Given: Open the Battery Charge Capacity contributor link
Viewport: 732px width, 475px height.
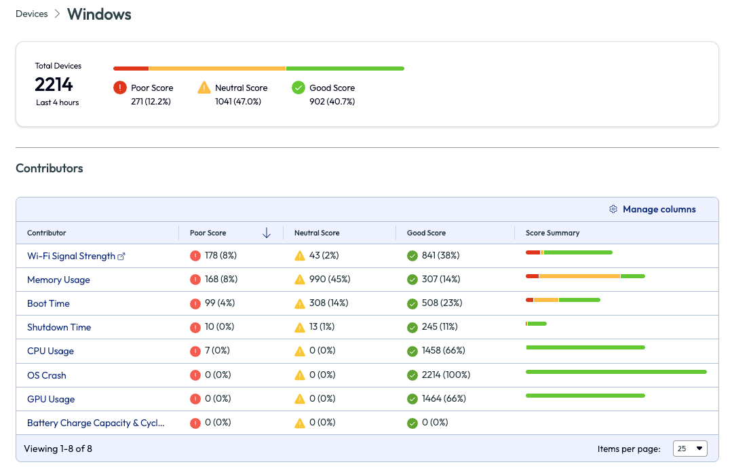Looking at the screenshot, I should coord(96,423).
